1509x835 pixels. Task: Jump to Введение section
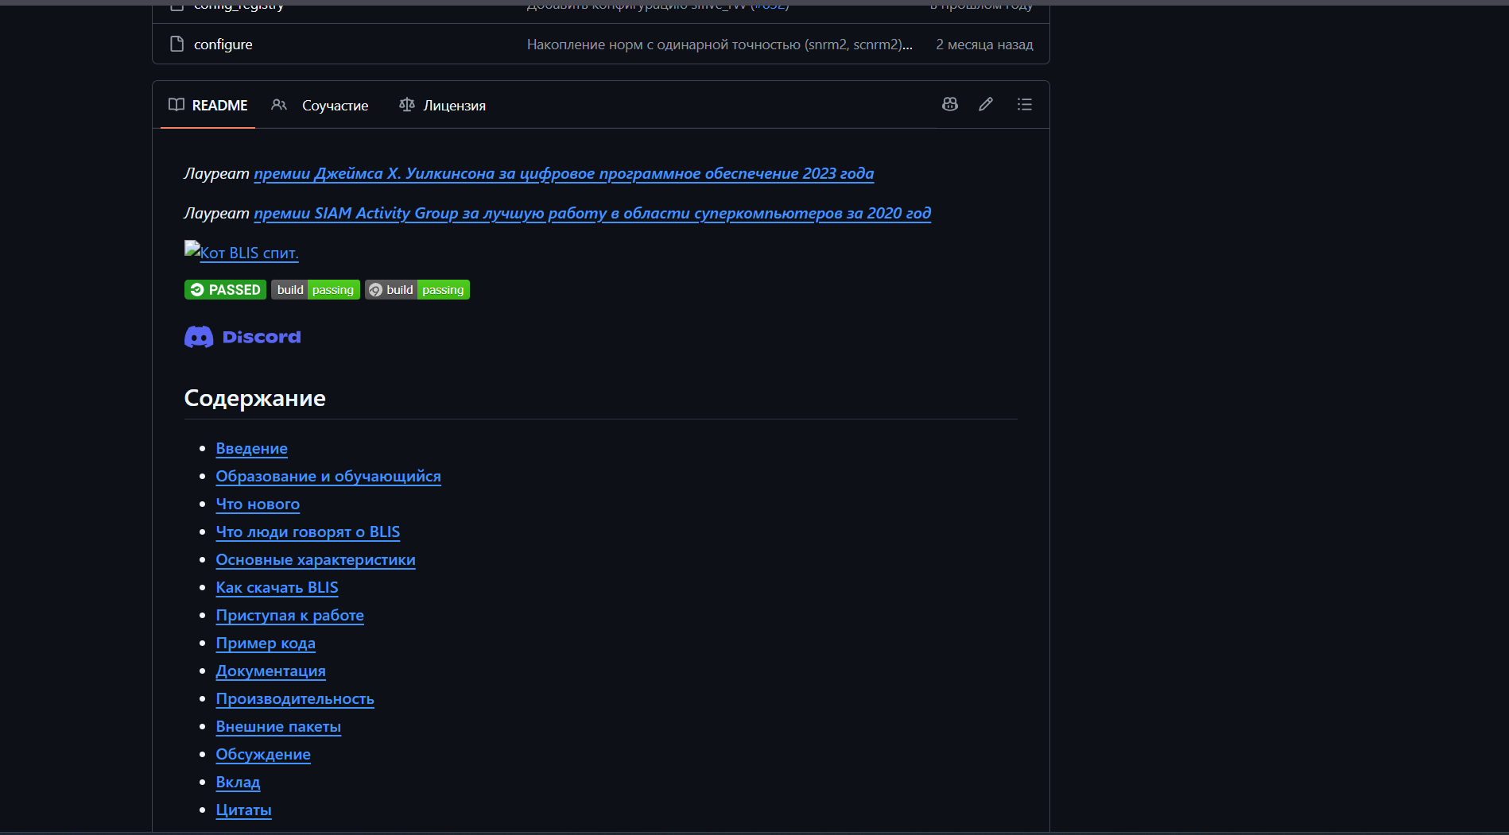coord(252,448)
